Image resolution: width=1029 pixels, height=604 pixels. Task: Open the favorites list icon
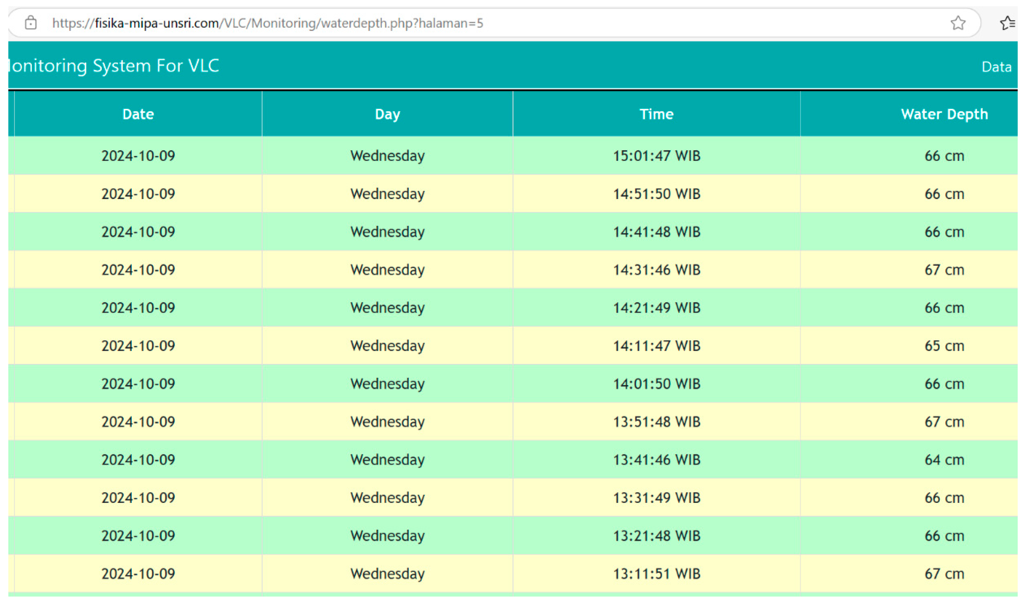(1007, 23)
